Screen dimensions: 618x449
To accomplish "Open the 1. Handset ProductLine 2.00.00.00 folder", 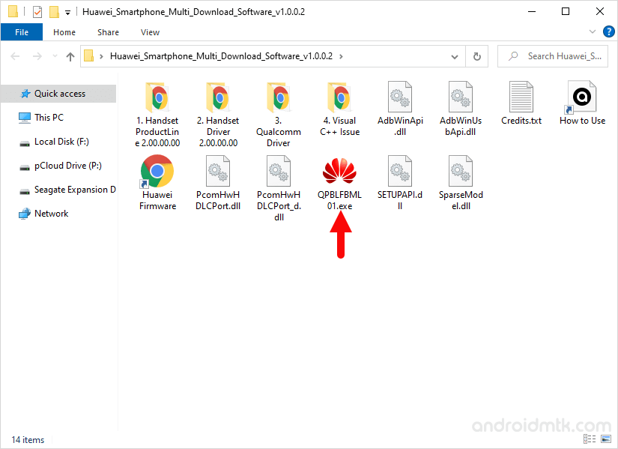I will 157,115.
